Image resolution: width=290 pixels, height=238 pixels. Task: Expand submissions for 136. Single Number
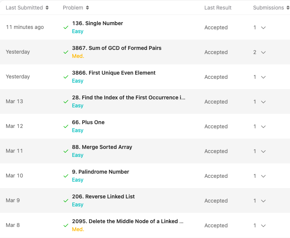[263, 27]
